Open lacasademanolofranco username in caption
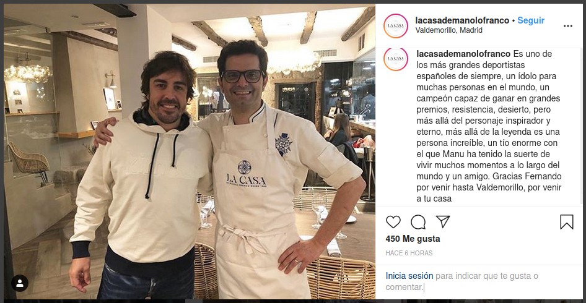The height and width of the screenshot is (303, 586). (x=463, y=54)
